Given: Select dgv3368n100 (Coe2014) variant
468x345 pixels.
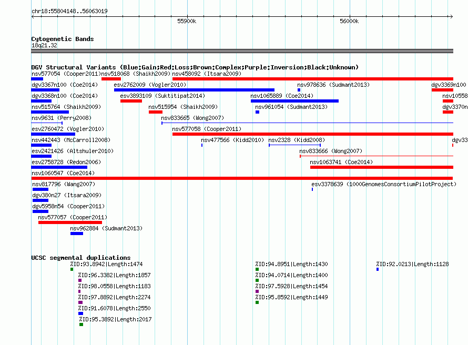Looking at the screenshot, I should click(65, 96).
